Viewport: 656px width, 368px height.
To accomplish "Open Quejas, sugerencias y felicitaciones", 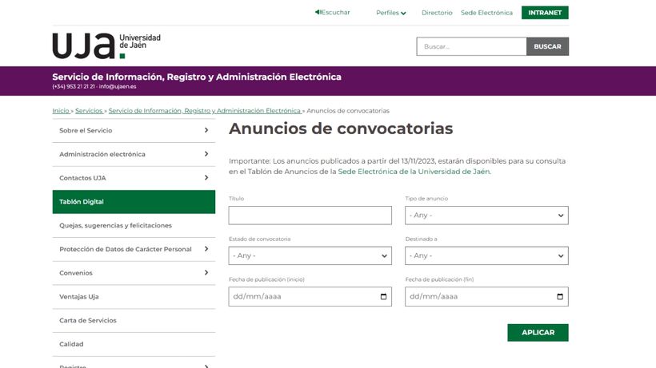I will 116,226.
